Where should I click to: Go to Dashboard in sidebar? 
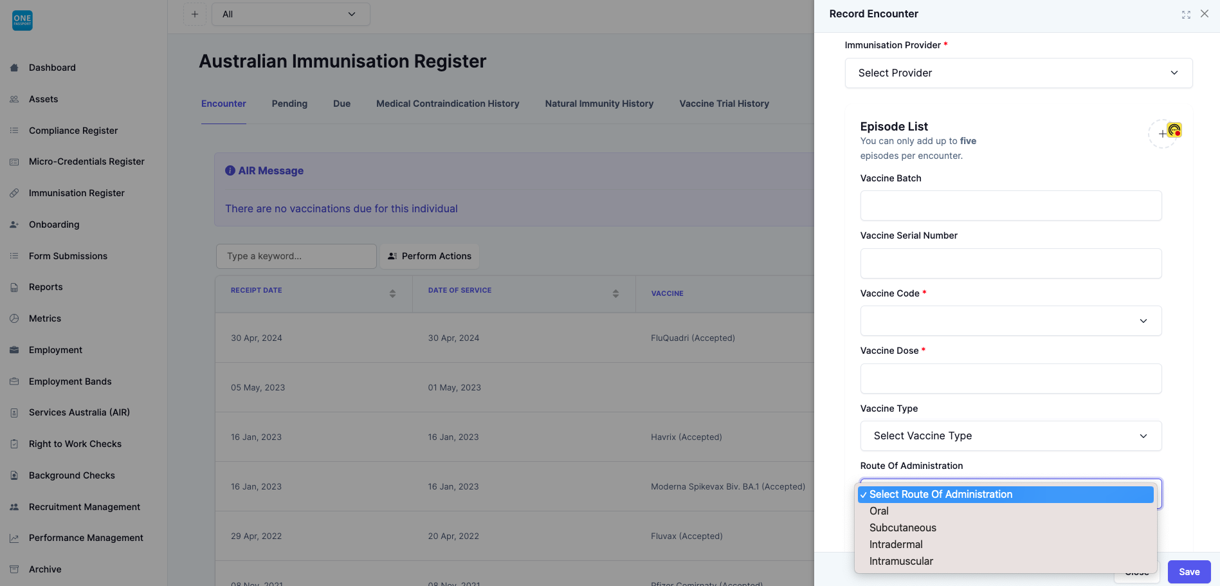pos(52,68)
